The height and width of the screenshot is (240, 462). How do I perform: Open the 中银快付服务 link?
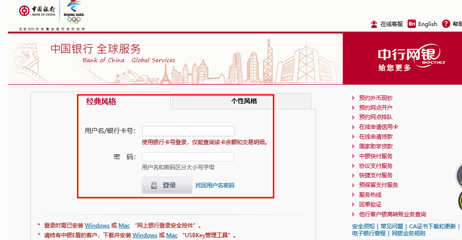(x=375, y=156)
